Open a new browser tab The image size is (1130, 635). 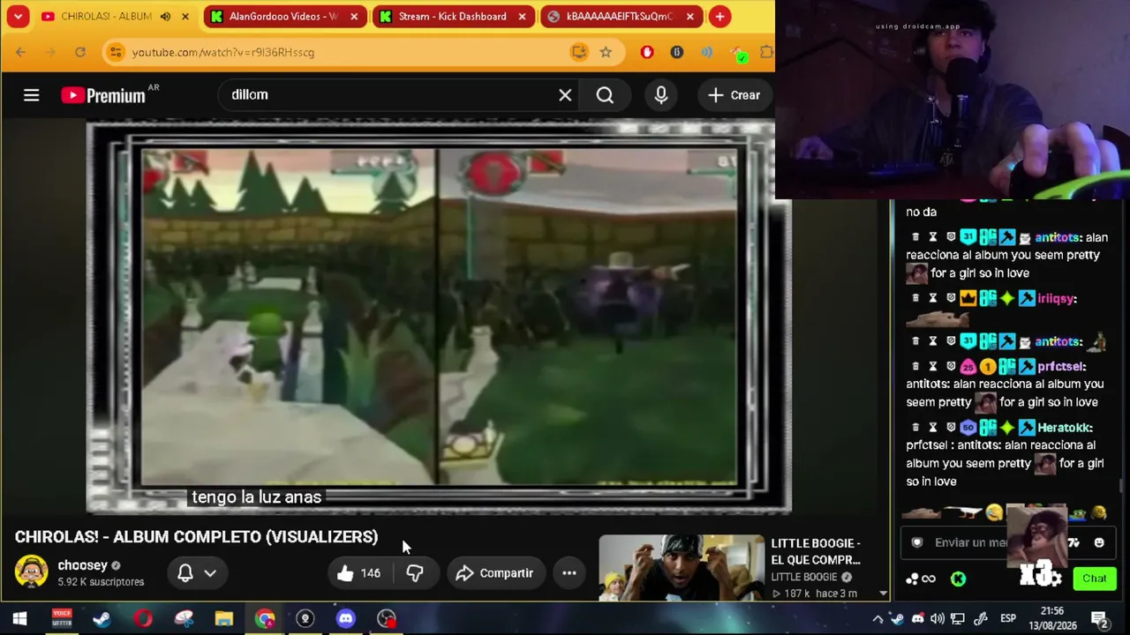(x=720, y=16)
